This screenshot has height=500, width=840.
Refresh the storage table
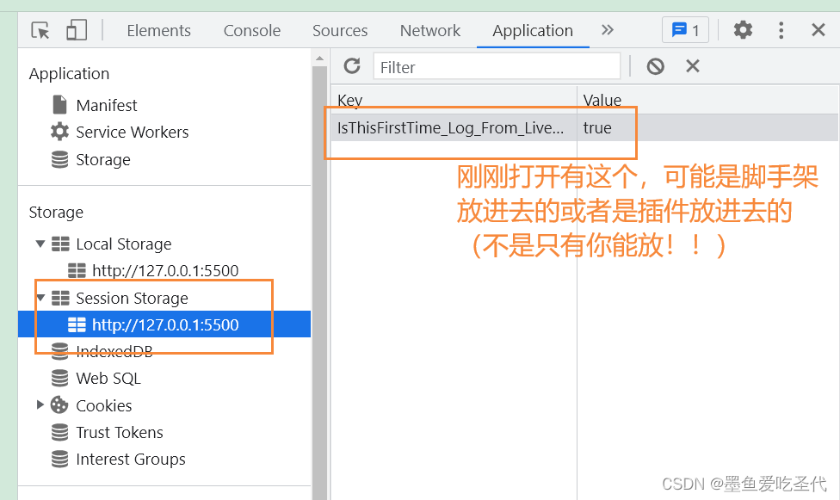(x=352, y=66)
